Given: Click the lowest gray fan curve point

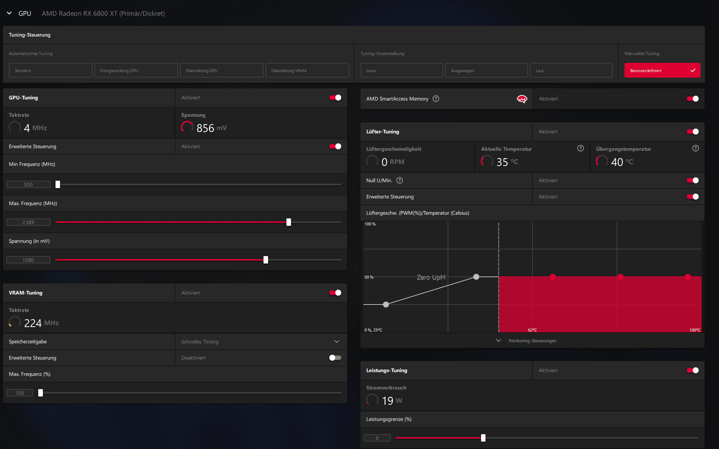Looking at the screenshot, I should [x=386, y=305].
